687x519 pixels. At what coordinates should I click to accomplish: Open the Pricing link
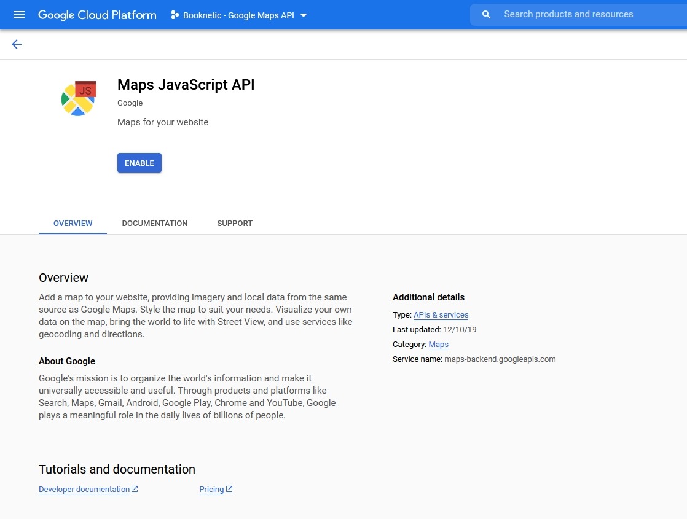[211, 490]
